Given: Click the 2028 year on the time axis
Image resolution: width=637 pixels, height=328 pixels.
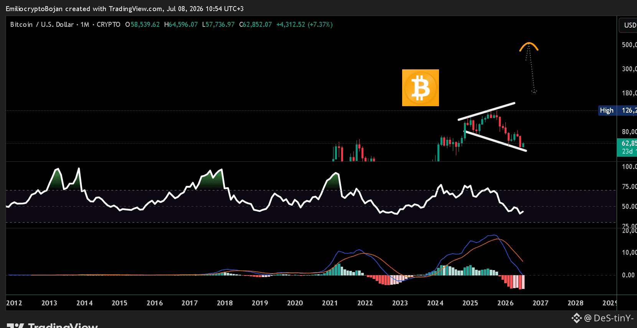Looking at the screenshot, I should click(x=576, y=303).
